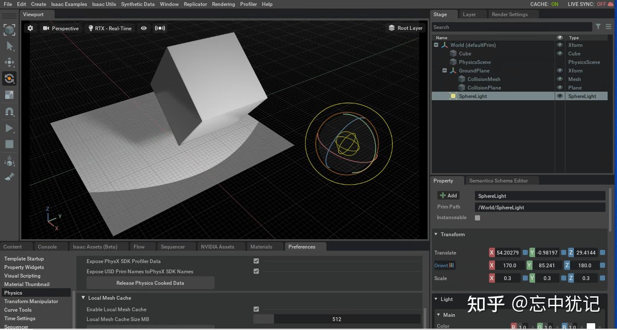Click the Add property button

click(448, 196)
